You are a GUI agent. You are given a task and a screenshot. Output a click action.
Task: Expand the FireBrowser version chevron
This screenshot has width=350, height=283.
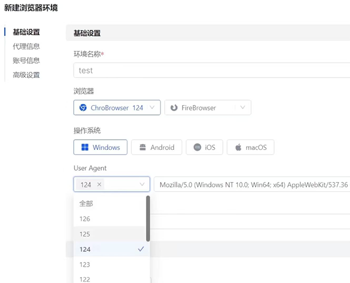click(243, 107)
